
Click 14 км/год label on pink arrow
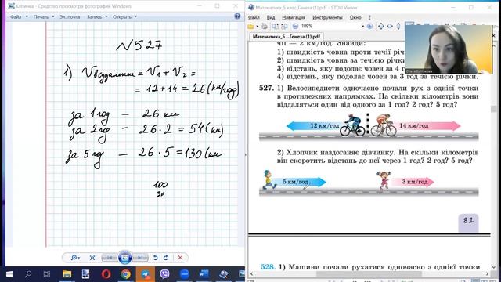tap(414, 125)
